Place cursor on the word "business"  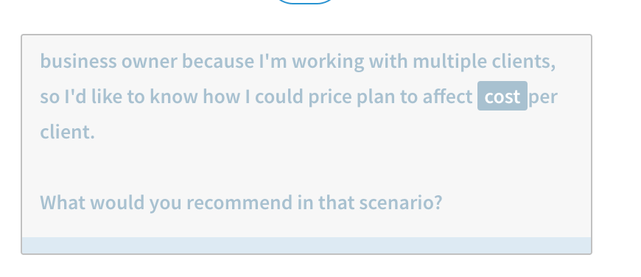click(78, 61)
